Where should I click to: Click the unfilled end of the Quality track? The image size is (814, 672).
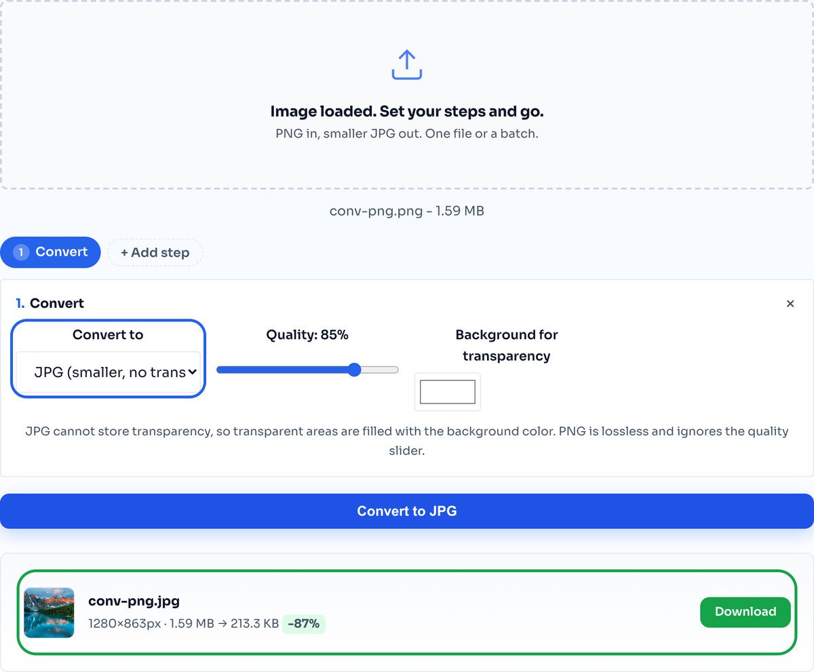pyautogui.click(x=380, y=370)
